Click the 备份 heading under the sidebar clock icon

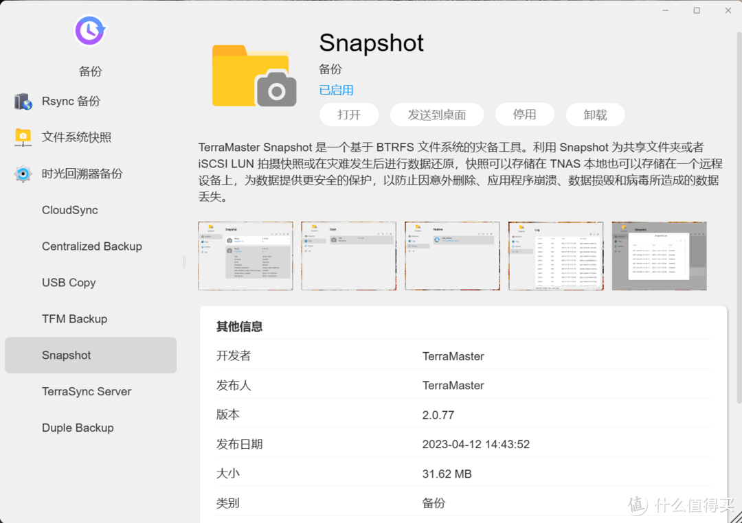tap(90, 71)
